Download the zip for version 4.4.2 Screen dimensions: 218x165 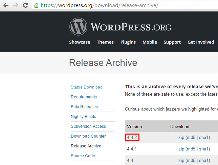pos(181,138)
